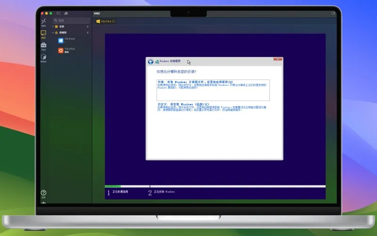Click step 2 正在安装 Windows label
This screenshot has height=236, width=377.
[164, 192]
